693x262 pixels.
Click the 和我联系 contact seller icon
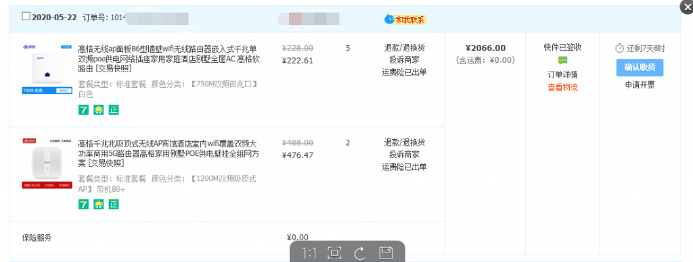coord(405,19)
